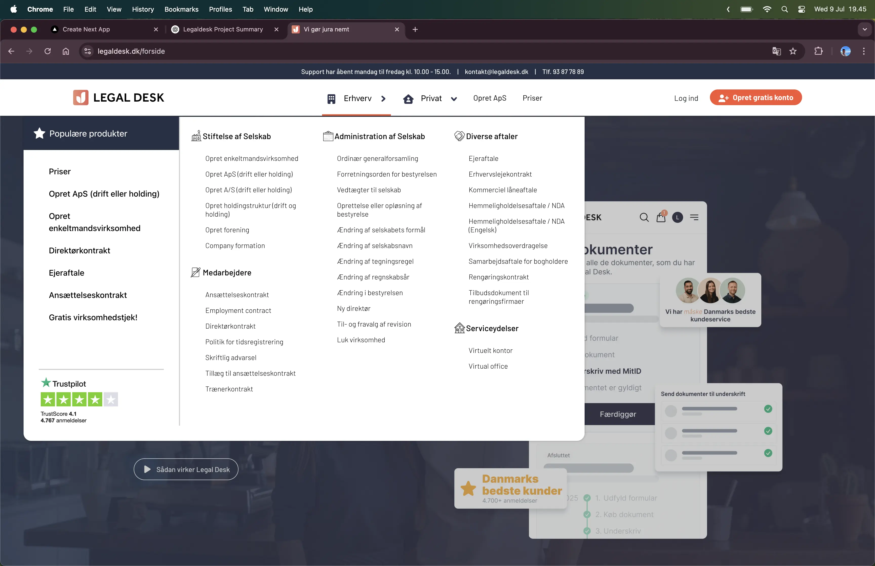Click the Legal Desk logo icon
This screenshot has width=875, height=566.
click(81, 98)
